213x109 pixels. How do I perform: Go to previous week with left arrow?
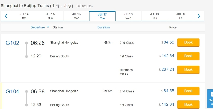click(6, 16)
